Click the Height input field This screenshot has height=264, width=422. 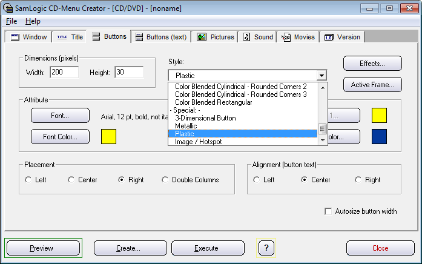pyautogui.click(x=129, y=72)
